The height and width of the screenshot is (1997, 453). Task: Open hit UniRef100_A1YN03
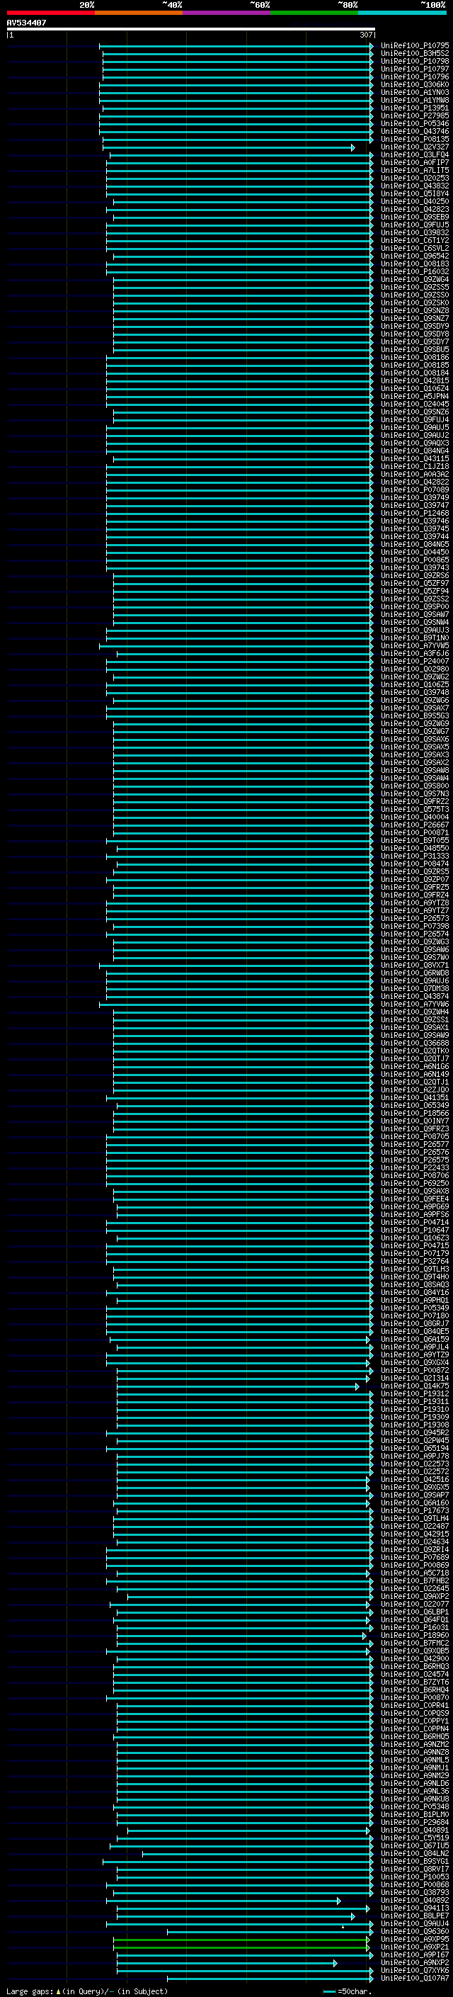point(414,92)
